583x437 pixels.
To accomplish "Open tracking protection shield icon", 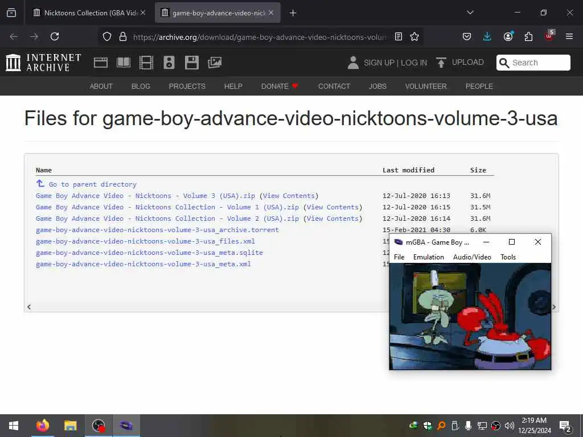I will 107,36.
